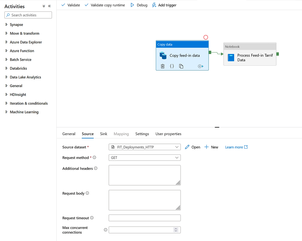Screen dimensions: 302x241
Task: Click the red breakpoint circle on Copy data
Action: tap(206, 37)
